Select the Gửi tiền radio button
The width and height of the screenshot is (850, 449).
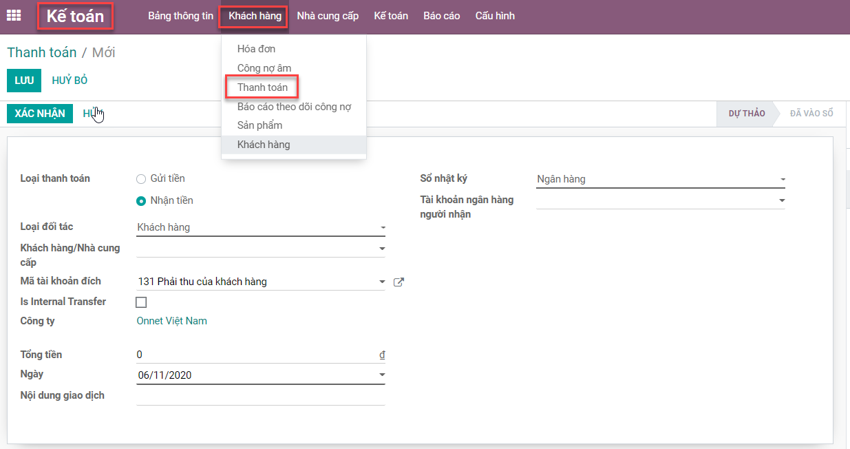pyautogui.click(x=141, y=179)
